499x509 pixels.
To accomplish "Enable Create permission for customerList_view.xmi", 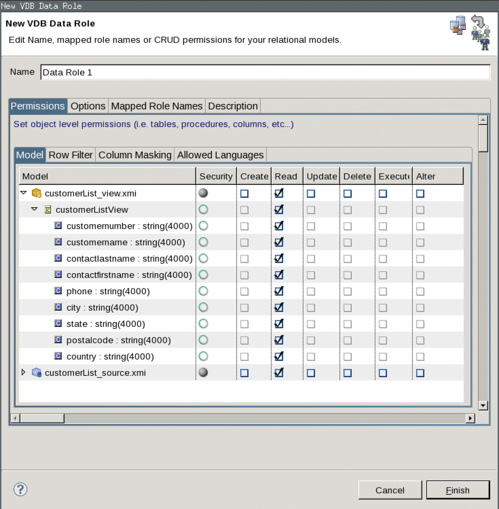I will [x=244, y=193].
